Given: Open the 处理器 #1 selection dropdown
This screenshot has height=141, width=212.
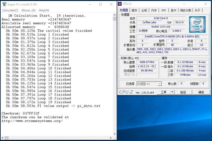Looking at the screenshot, I should pyautogui.click(x=149, y=84).
